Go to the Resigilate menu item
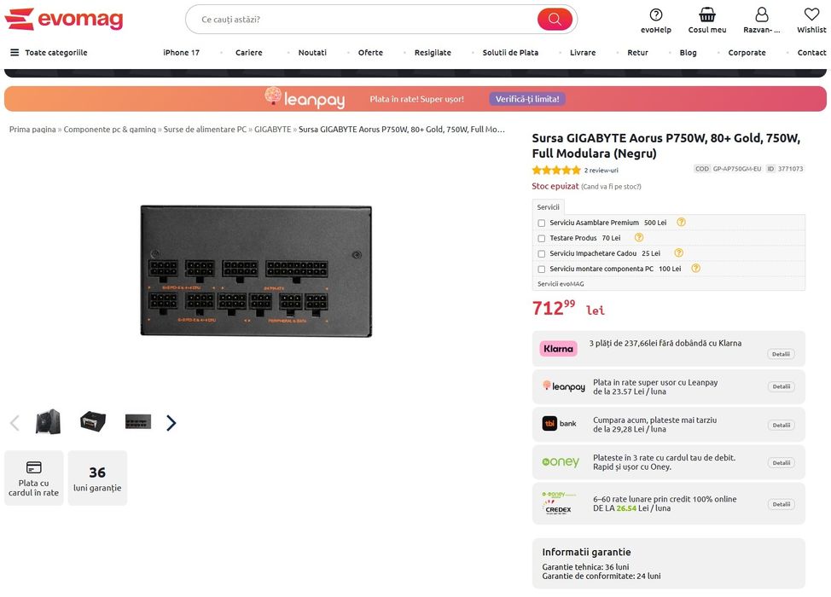831x597 pixels. (433, 53)
